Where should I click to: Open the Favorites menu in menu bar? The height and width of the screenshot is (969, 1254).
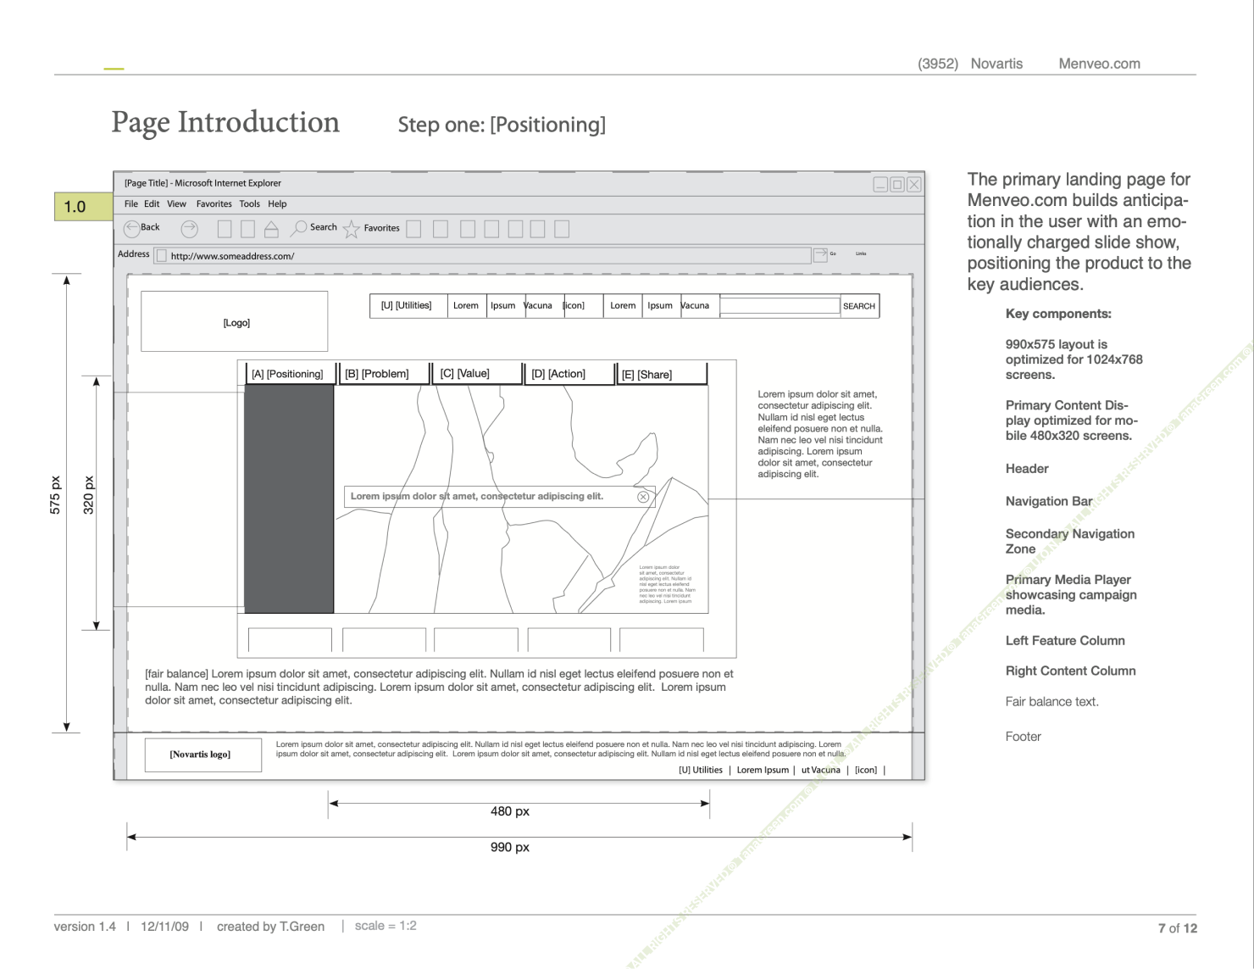coord(214,204)
